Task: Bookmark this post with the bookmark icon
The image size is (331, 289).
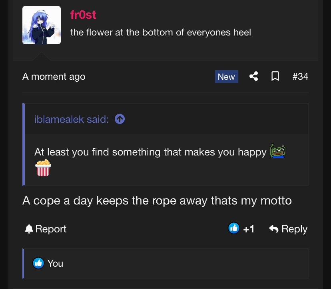Action: click(275, 76)
